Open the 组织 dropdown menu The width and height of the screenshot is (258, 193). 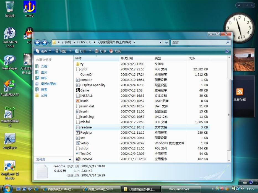coord(43,51)
